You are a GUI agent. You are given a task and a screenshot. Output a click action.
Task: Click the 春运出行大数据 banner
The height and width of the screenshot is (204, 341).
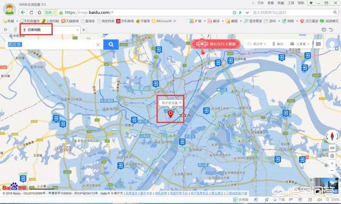[x=216, y=44]
